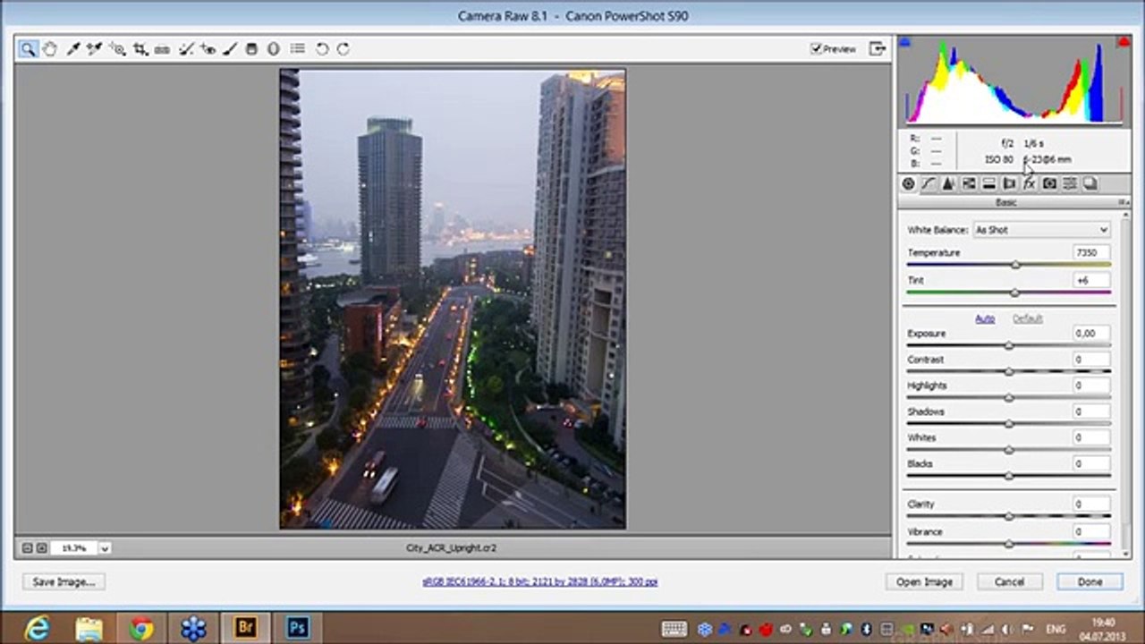Select the Zoom tool
1145x644 pixels.
(x=28, y=49)
